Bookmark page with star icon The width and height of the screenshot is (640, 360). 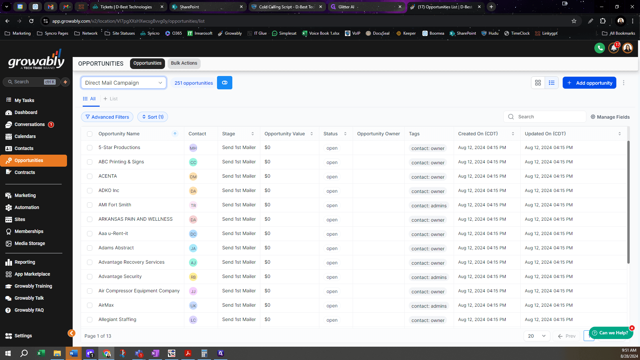coord(574,21)
